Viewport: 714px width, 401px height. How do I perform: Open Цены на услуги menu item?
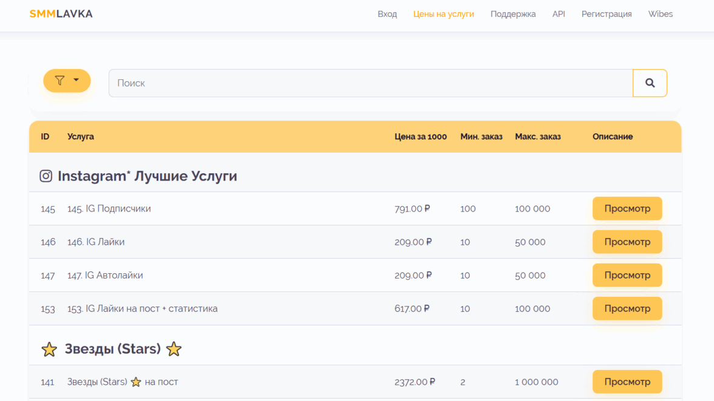click(443, 14)
